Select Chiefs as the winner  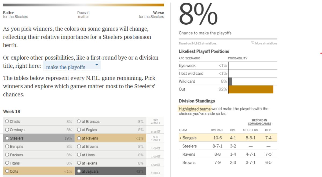(x=7, y=122)
